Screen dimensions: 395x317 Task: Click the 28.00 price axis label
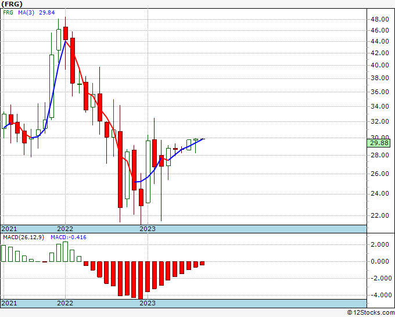380,155
